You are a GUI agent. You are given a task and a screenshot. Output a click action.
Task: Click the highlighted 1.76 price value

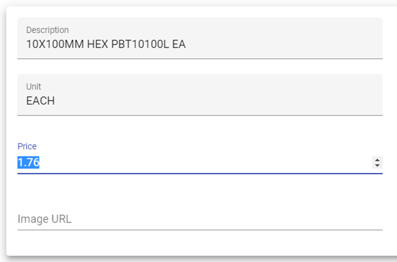[28, 162]
